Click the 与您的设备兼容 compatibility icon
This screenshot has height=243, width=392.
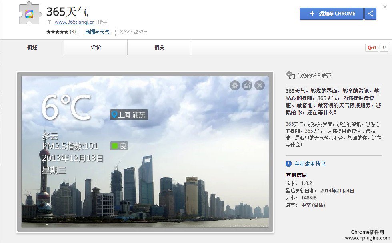(290, 75)
